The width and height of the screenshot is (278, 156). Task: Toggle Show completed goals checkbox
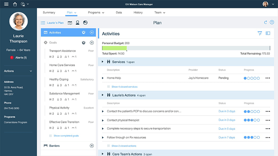pyautogui.click(x=51, y=136)
